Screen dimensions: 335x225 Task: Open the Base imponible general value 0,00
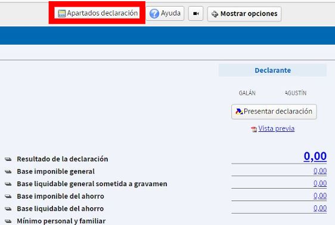click(320, 171)
